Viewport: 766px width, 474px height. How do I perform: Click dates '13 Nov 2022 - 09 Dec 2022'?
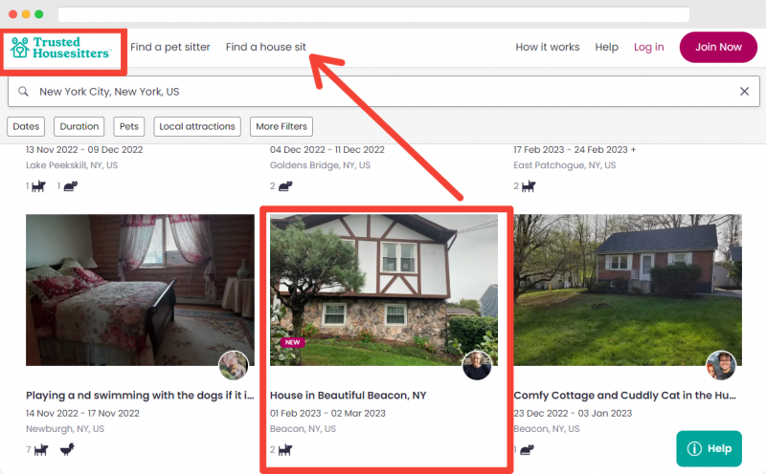[84, 150]
